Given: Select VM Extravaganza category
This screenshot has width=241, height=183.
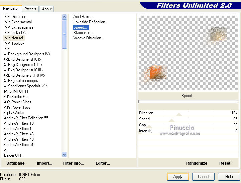Looking at the screenshot, I should (x=19, y=27).
